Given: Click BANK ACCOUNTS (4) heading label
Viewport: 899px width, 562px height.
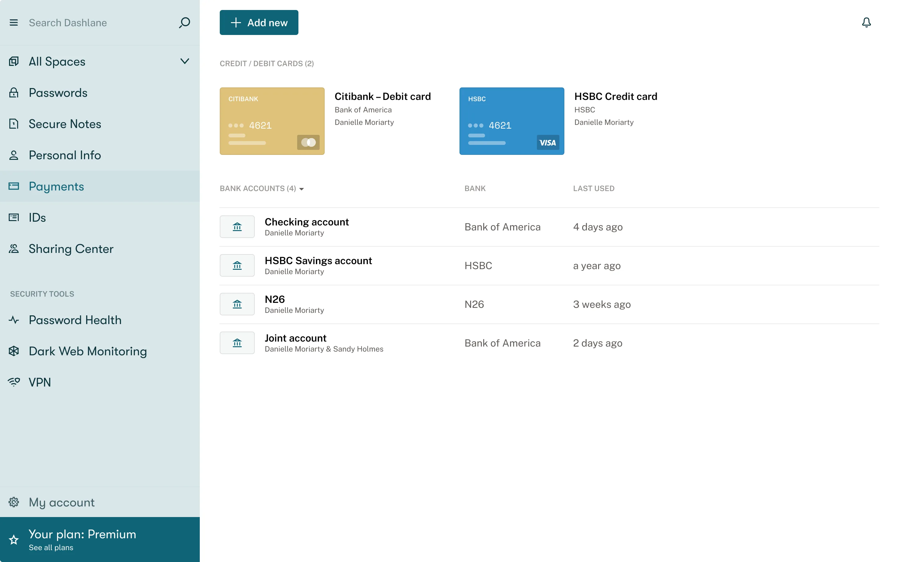Looking at the screenshot, I should (x=258, y=189).
